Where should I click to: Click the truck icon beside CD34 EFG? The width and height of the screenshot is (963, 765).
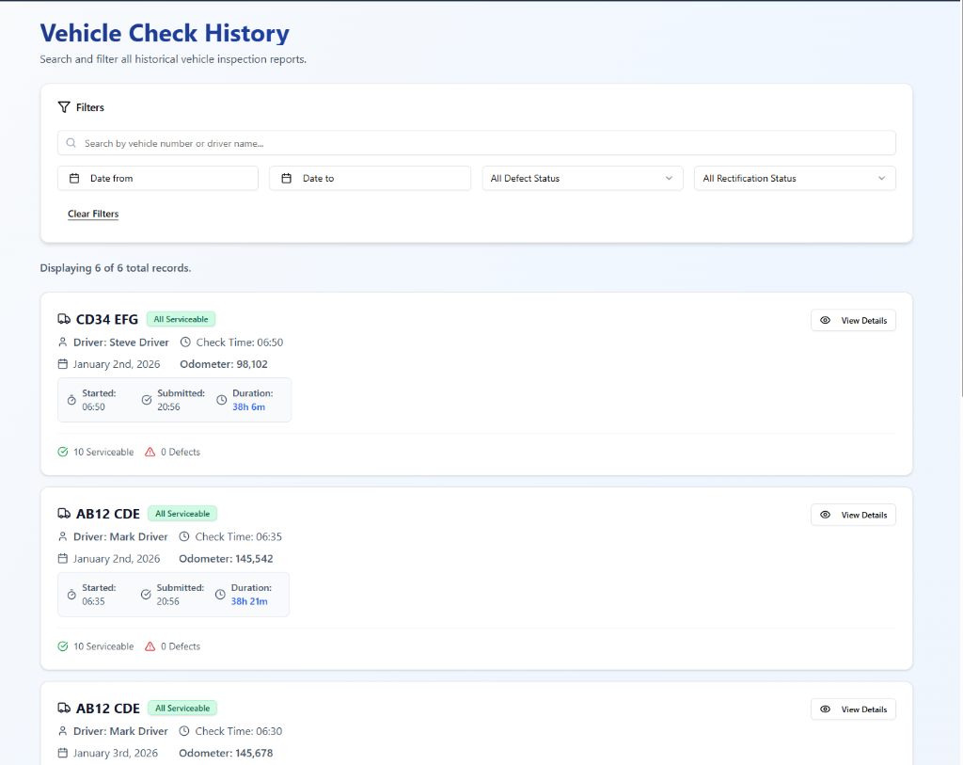click(64, 319)
